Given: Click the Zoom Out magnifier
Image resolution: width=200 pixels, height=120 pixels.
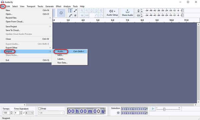Looking at the screenshot, I should point(87,11).
